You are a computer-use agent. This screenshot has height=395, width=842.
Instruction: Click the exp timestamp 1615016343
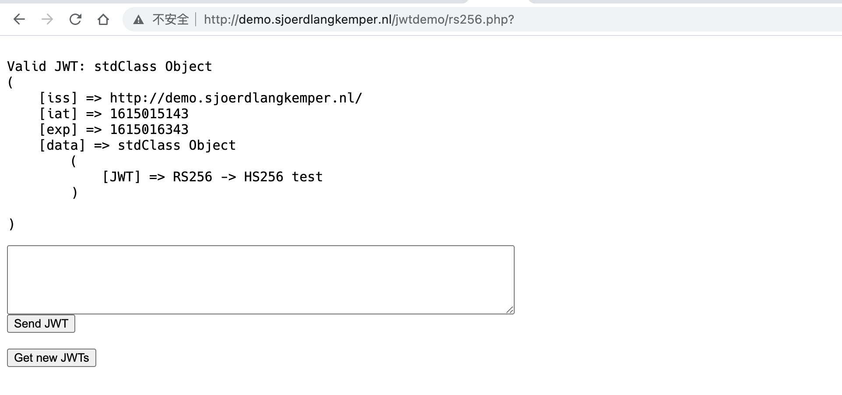click(149, 130)
